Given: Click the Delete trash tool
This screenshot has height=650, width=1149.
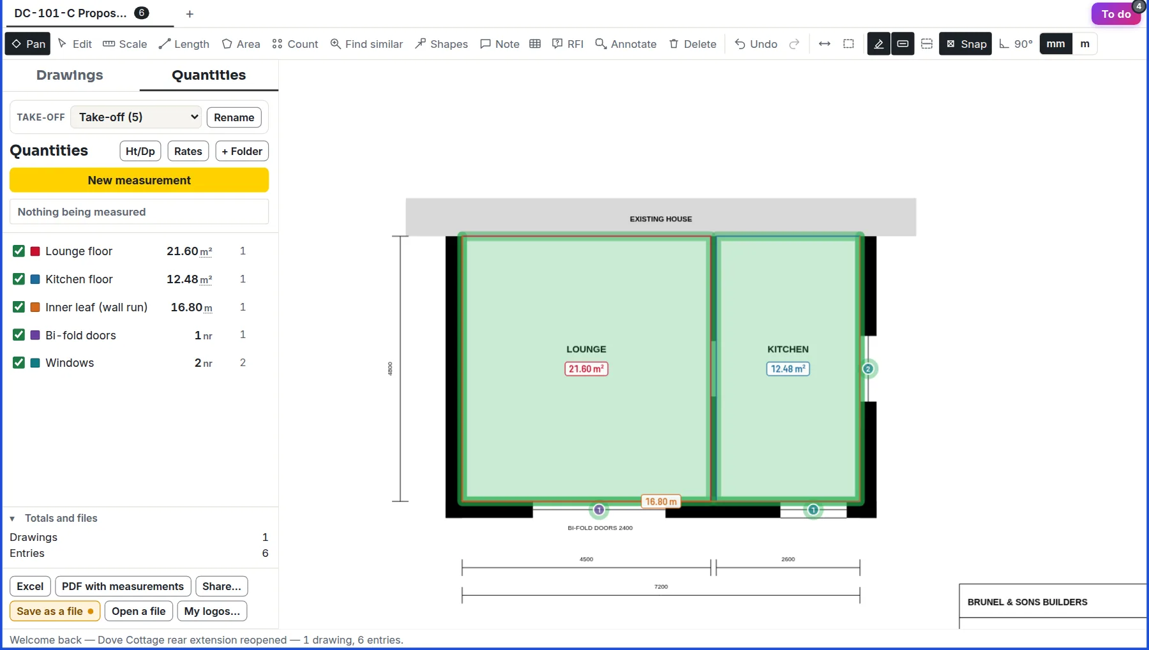Looking at the screenshot, I should [x=693, y=44].
